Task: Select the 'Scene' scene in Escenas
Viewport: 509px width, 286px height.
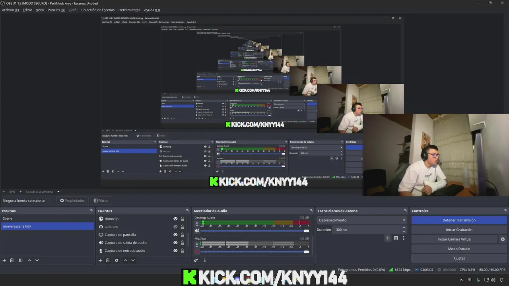Action: pyautogui.click(x=47, y=218)
